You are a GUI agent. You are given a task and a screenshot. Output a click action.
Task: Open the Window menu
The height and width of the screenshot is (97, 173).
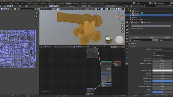17,3
